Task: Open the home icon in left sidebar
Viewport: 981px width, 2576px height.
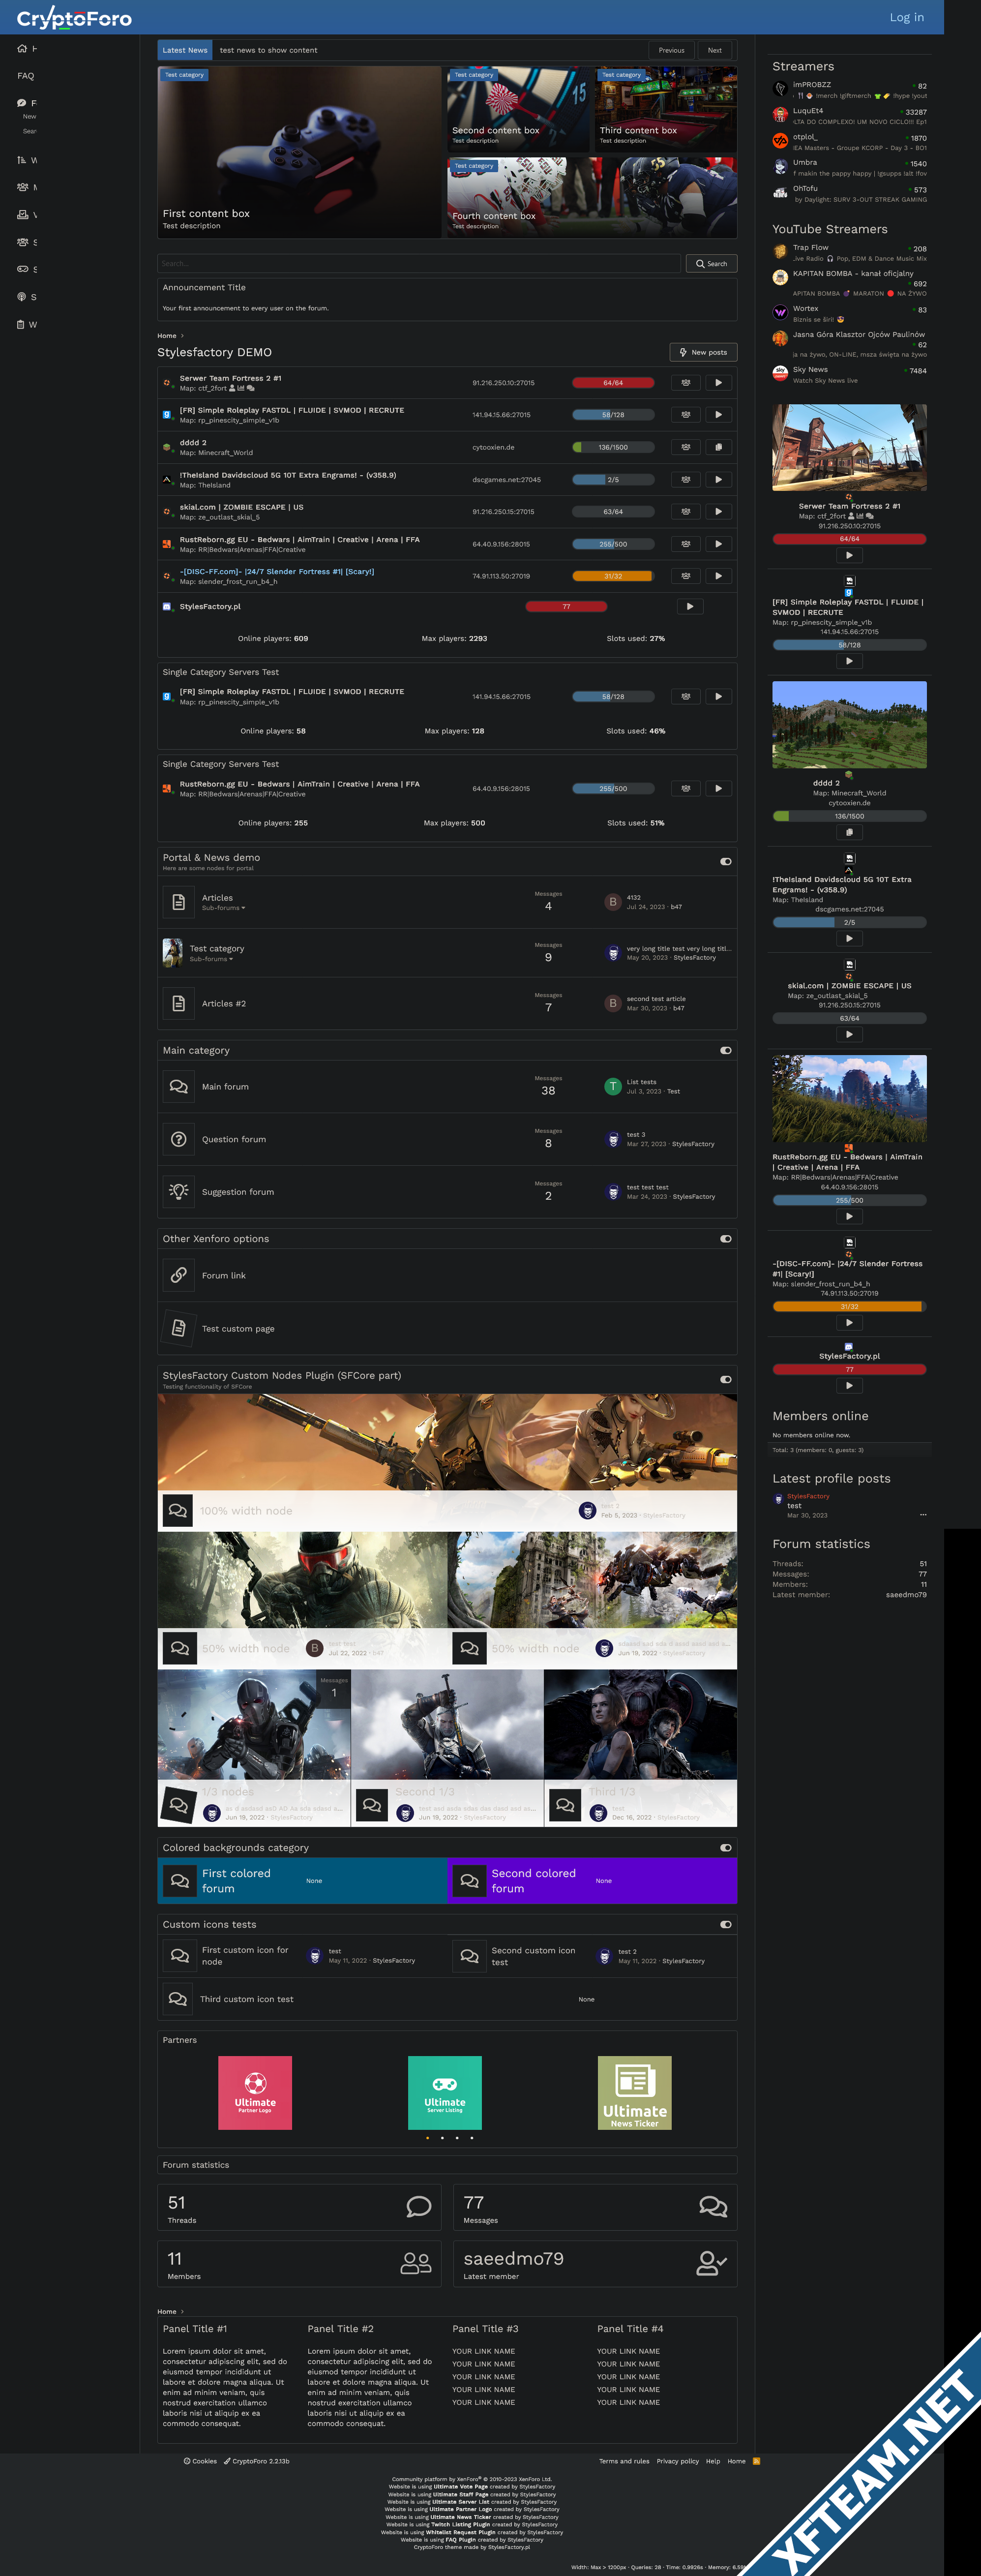Action: click(x=22, y=48)
